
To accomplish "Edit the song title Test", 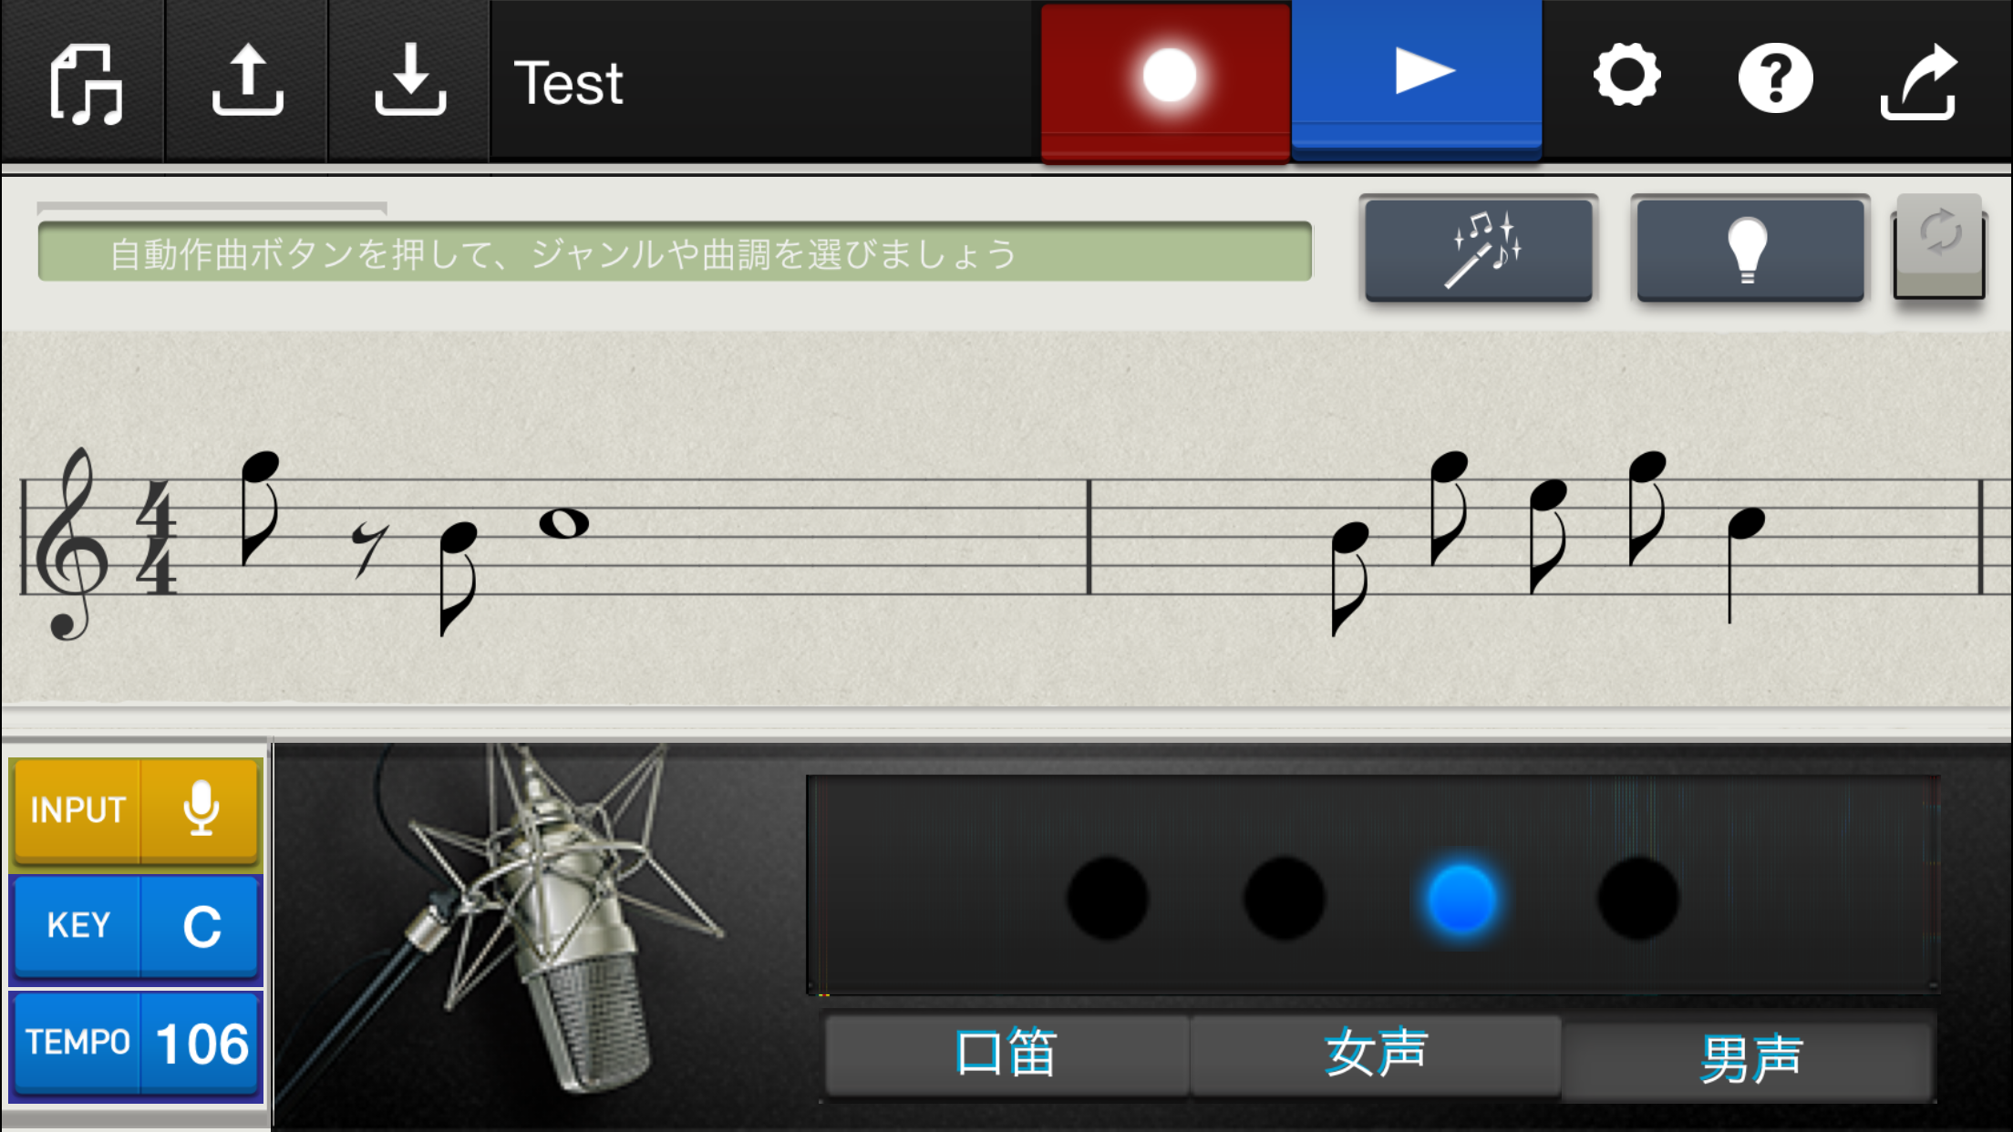I will coord(569,83).
